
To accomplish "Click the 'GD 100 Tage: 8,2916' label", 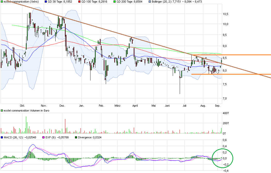I will click(94, 2).
